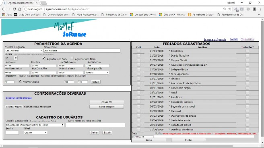The image size is (264, 148).
Task: Click the 'Hor.Fim' time field
Action: [44, 66]
